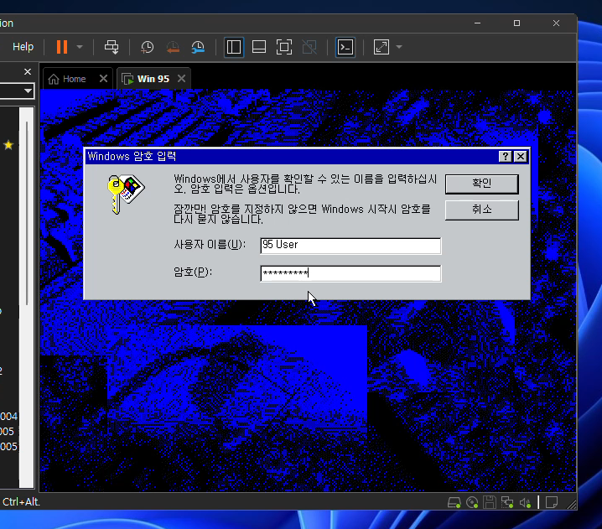Open the library search dropdown
The width and height of the screenshot is (602, 529).
(28, 91)
